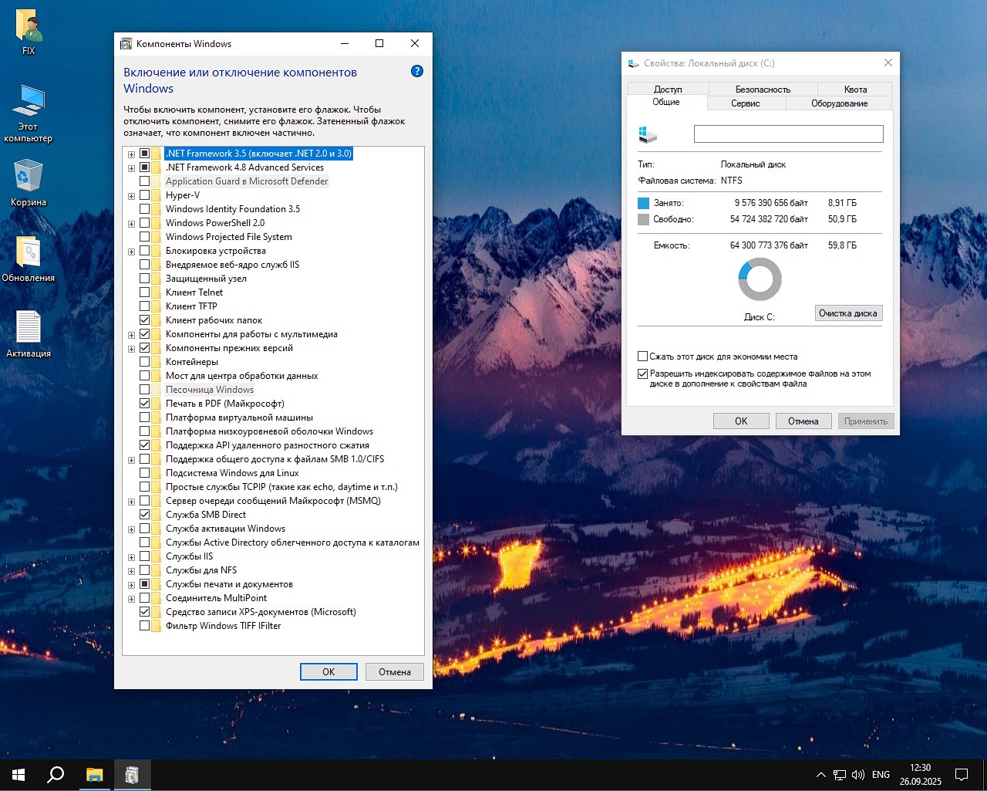Select the Обновления folder desktop icon

coord(29,259)
